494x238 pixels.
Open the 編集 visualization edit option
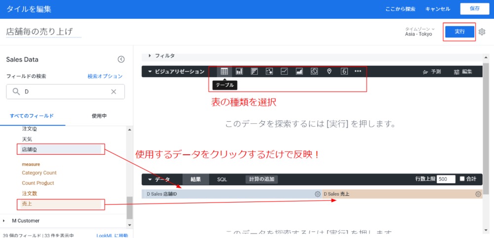click(x=463, y=71)
